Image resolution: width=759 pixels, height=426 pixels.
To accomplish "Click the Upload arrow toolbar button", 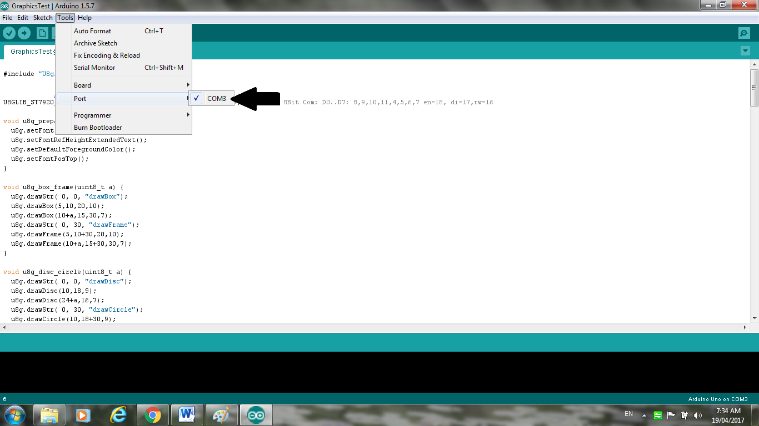I will point(24,33).
